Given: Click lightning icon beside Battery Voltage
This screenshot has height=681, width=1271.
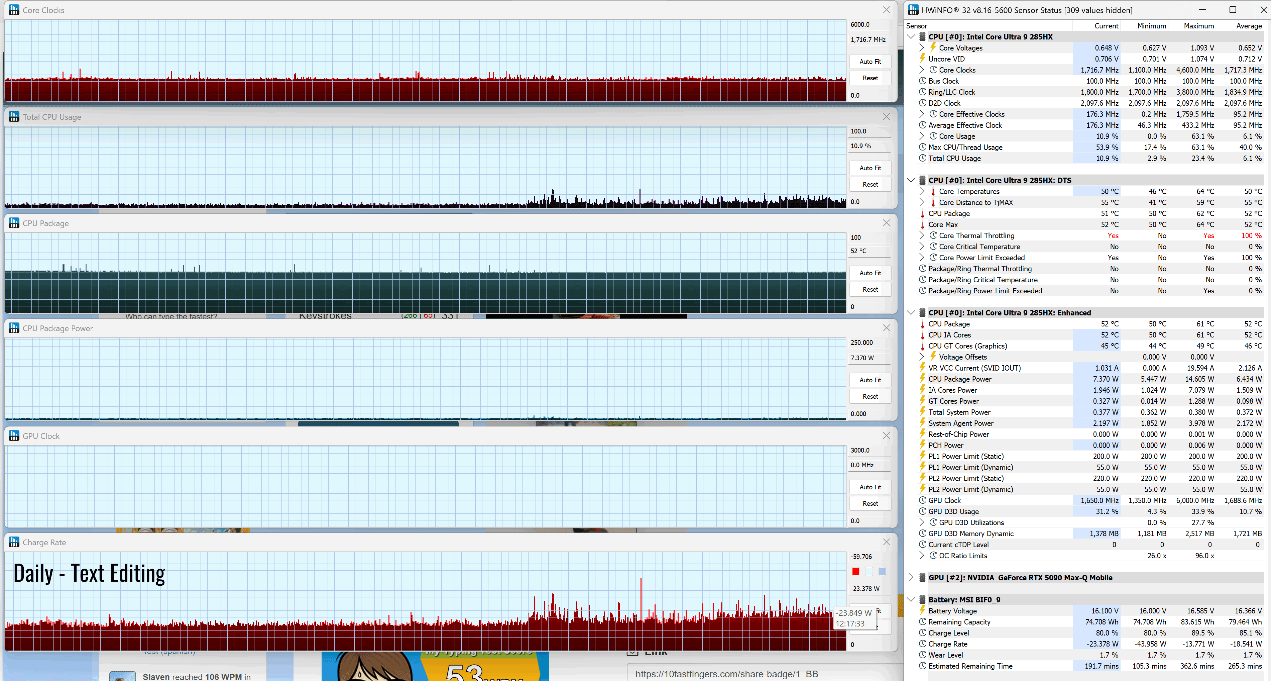Looking at the screenshot, I should [x=922, y=610].
